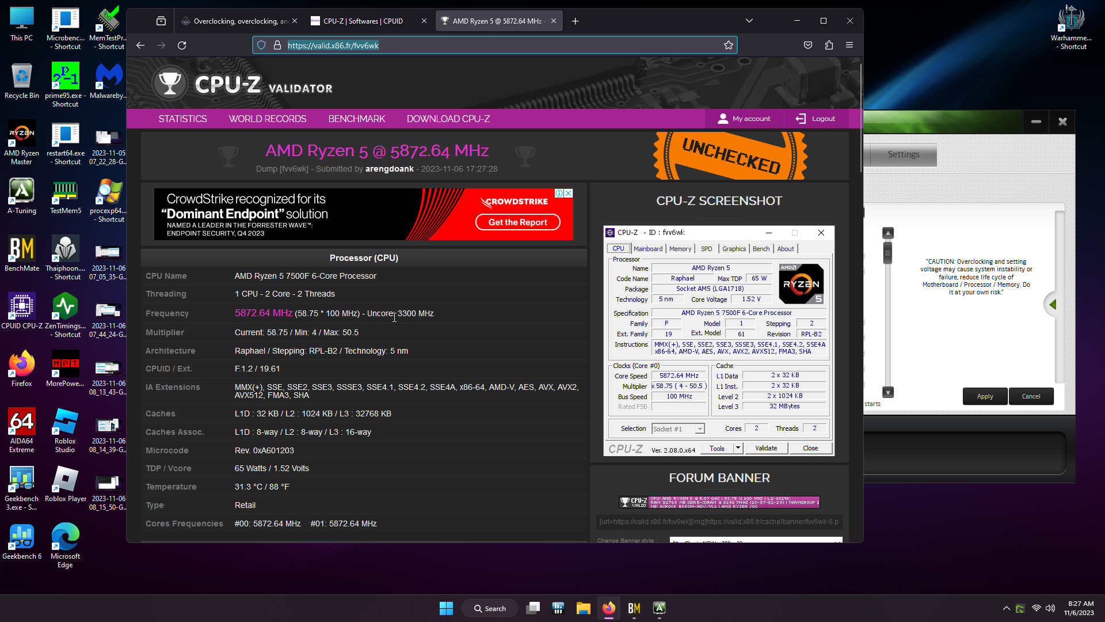
Task: Click the CPU-Z screenshot image
Action: point(719,341)
